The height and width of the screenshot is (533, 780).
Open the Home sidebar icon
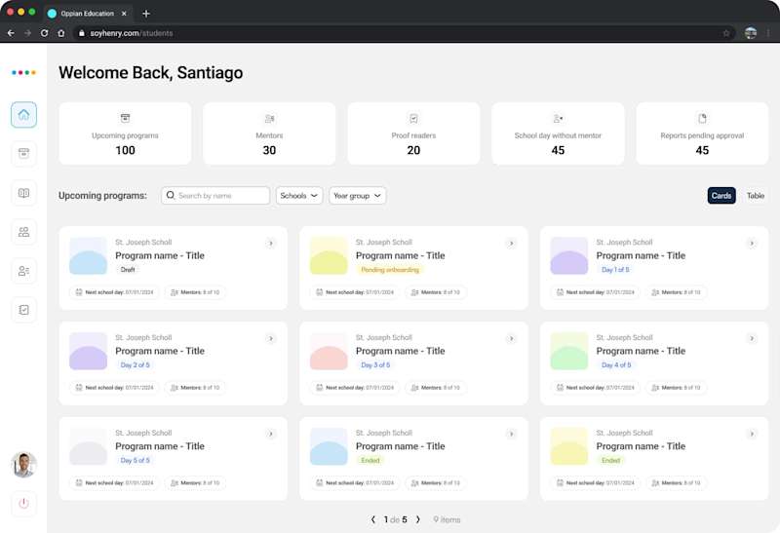click(23, 115)
